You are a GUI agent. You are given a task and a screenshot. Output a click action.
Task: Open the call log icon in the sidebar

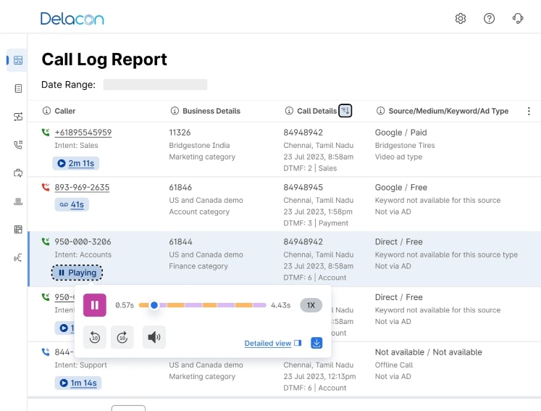pyautogui.click(x=18, y=60)
